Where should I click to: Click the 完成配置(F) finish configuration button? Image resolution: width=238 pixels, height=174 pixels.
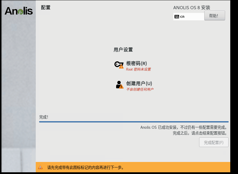(214, 142)
